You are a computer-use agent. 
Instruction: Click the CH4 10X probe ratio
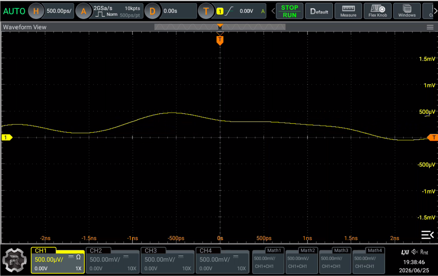tap(242, 269)
